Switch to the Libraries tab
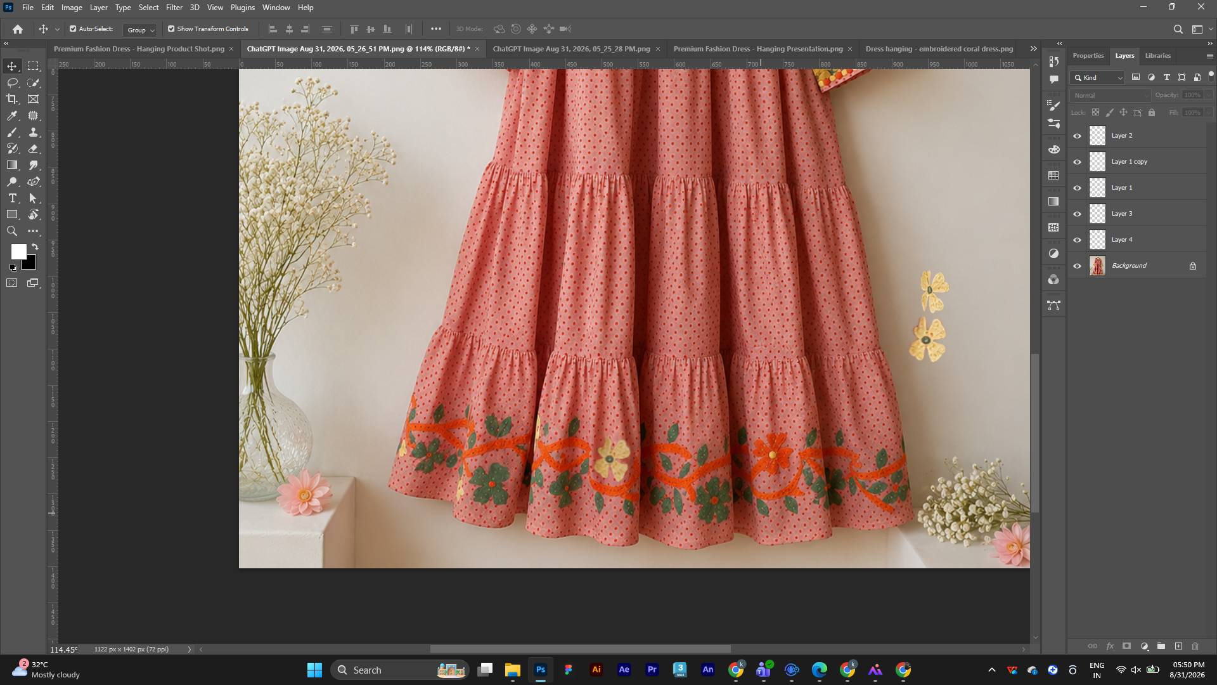 point(1157,56)
